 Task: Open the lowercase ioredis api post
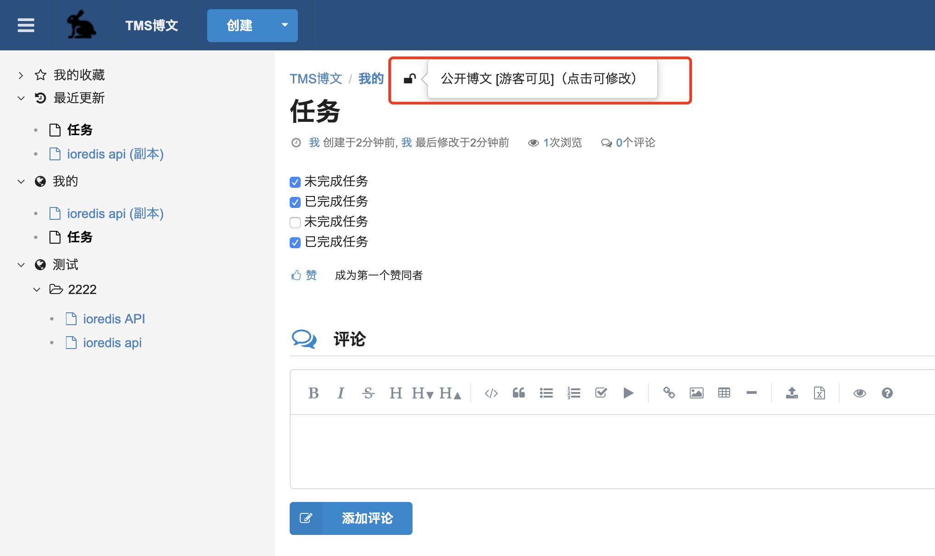pyautogui.click(x=112, y=343)
